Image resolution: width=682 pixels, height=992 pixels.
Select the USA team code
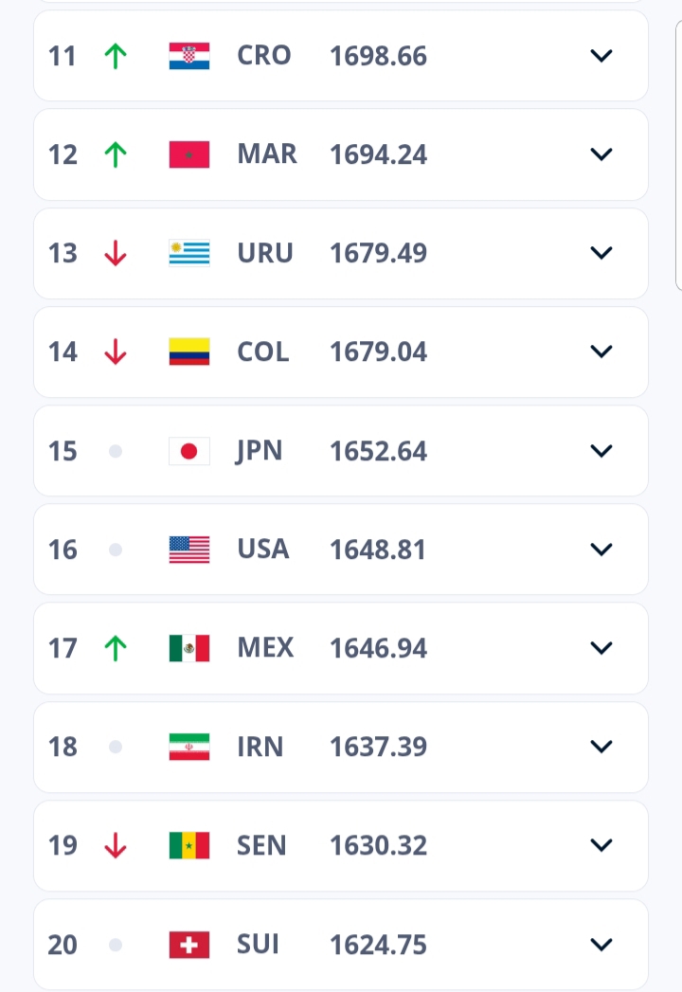click(x=262, y=550)
